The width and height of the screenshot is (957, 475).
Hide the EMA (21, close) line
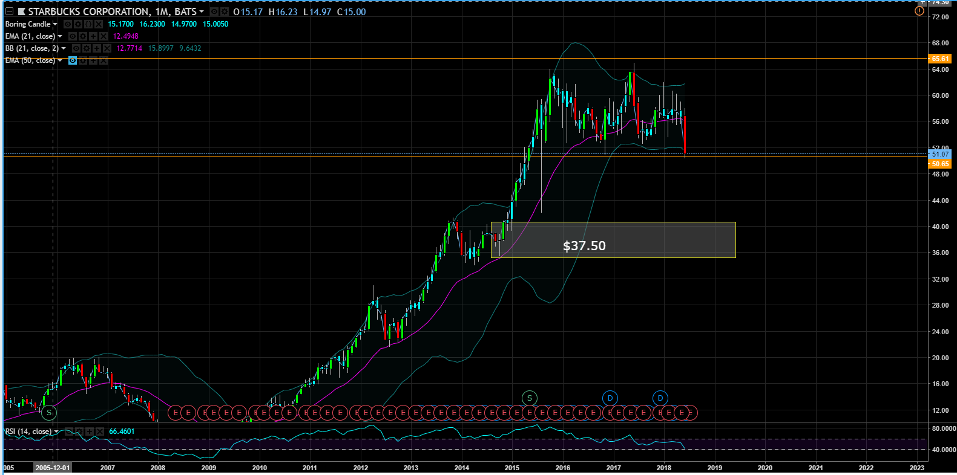coord(73,36)
